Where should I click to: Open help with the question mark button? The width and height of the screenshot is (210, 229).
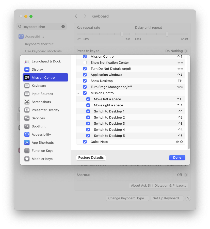click(x=188, y=198)
